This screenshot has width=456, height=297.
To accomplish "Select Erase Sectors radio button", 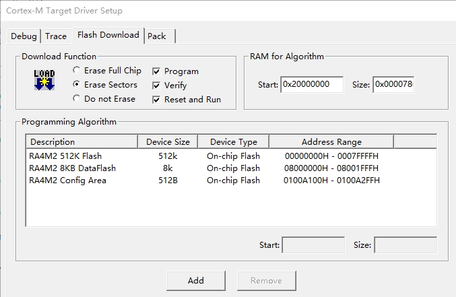I will pyautogui.click(x=77, y=84).
